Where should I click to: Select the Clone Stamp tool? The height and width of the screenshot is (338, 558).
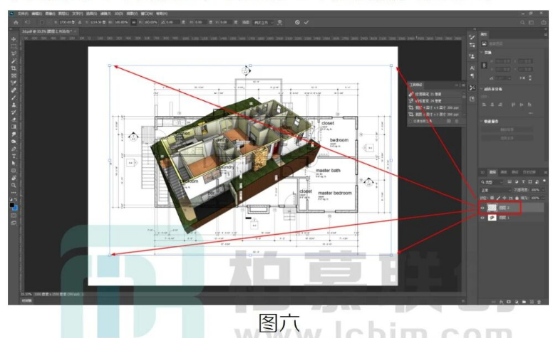14,105
